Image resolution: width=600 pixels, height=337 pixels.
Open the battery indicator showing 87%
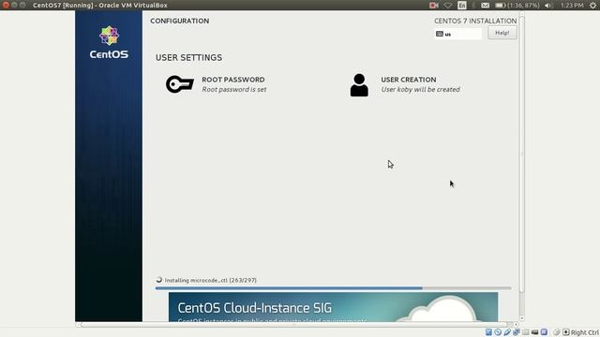(517, 5)
